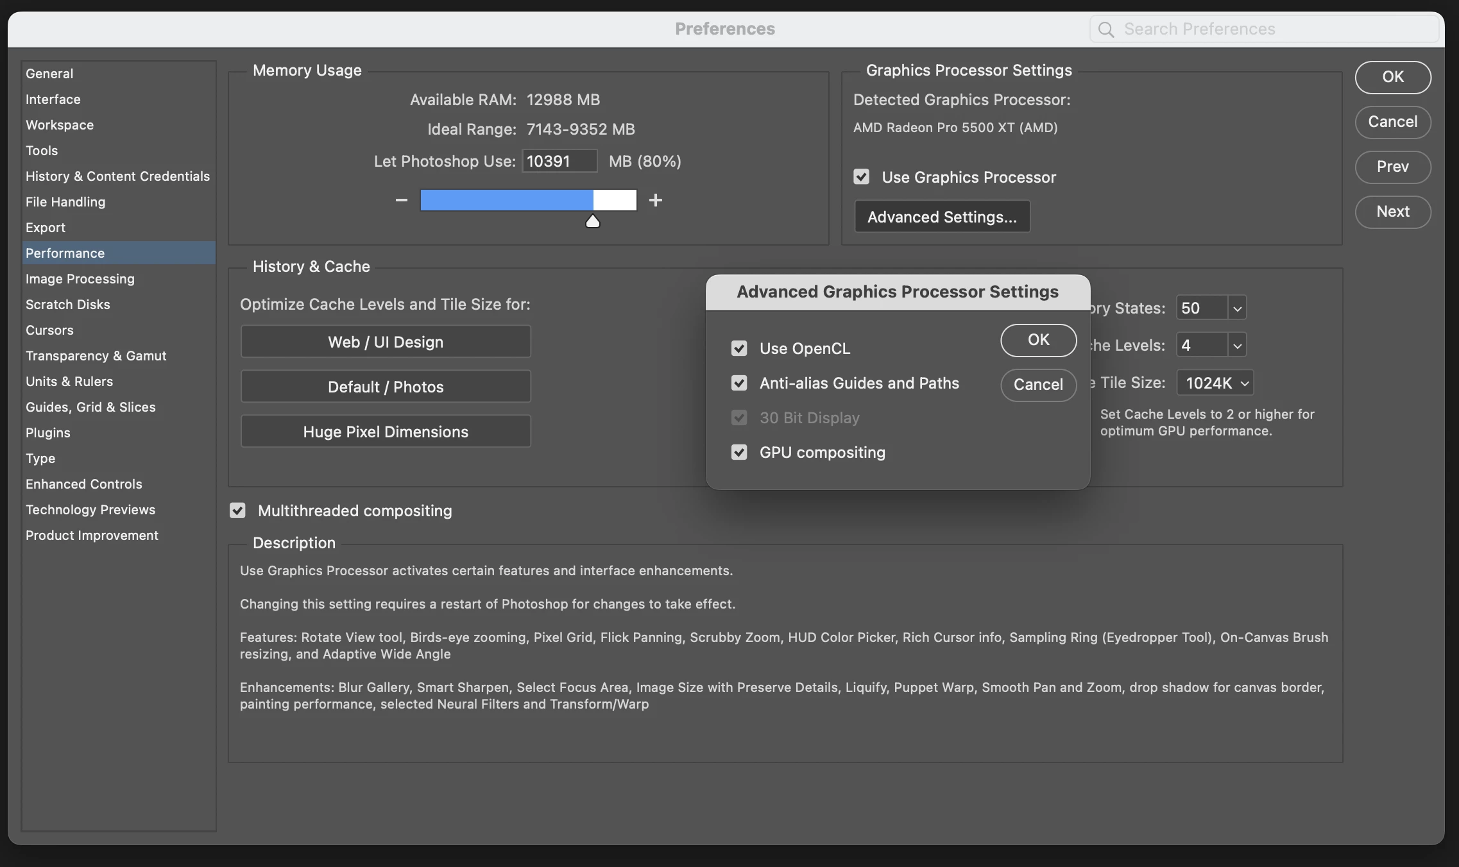This screenshot has width=1459, height=867.
Task: Click the memory slider triangle handle
Action: click(x=593, y=222)
